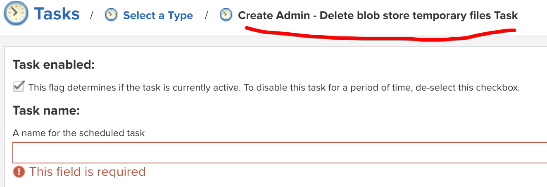Focus the Task name input field
The image size is (547, 187).
tap(280, 153)
